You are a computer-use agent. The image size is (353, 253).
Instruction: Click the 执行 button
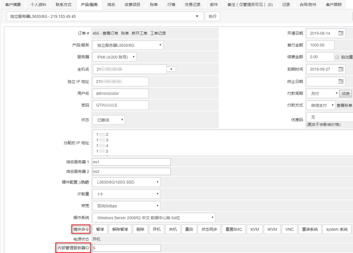click(212, 16)
